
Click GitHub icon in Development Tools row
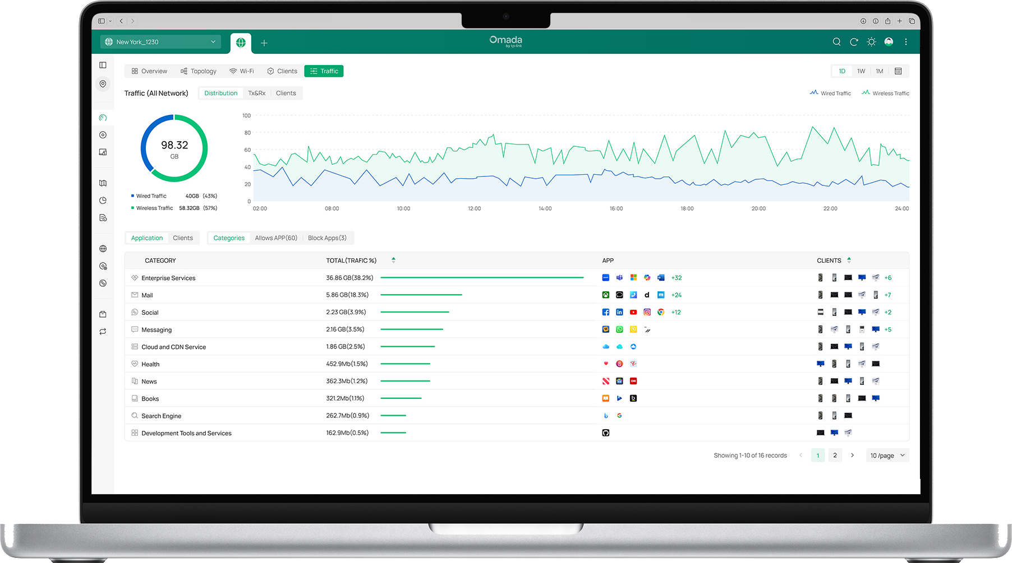606,432
